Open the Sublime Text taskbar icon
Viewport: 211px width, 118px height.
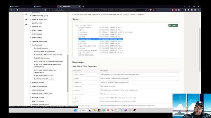tap(99, 110)
